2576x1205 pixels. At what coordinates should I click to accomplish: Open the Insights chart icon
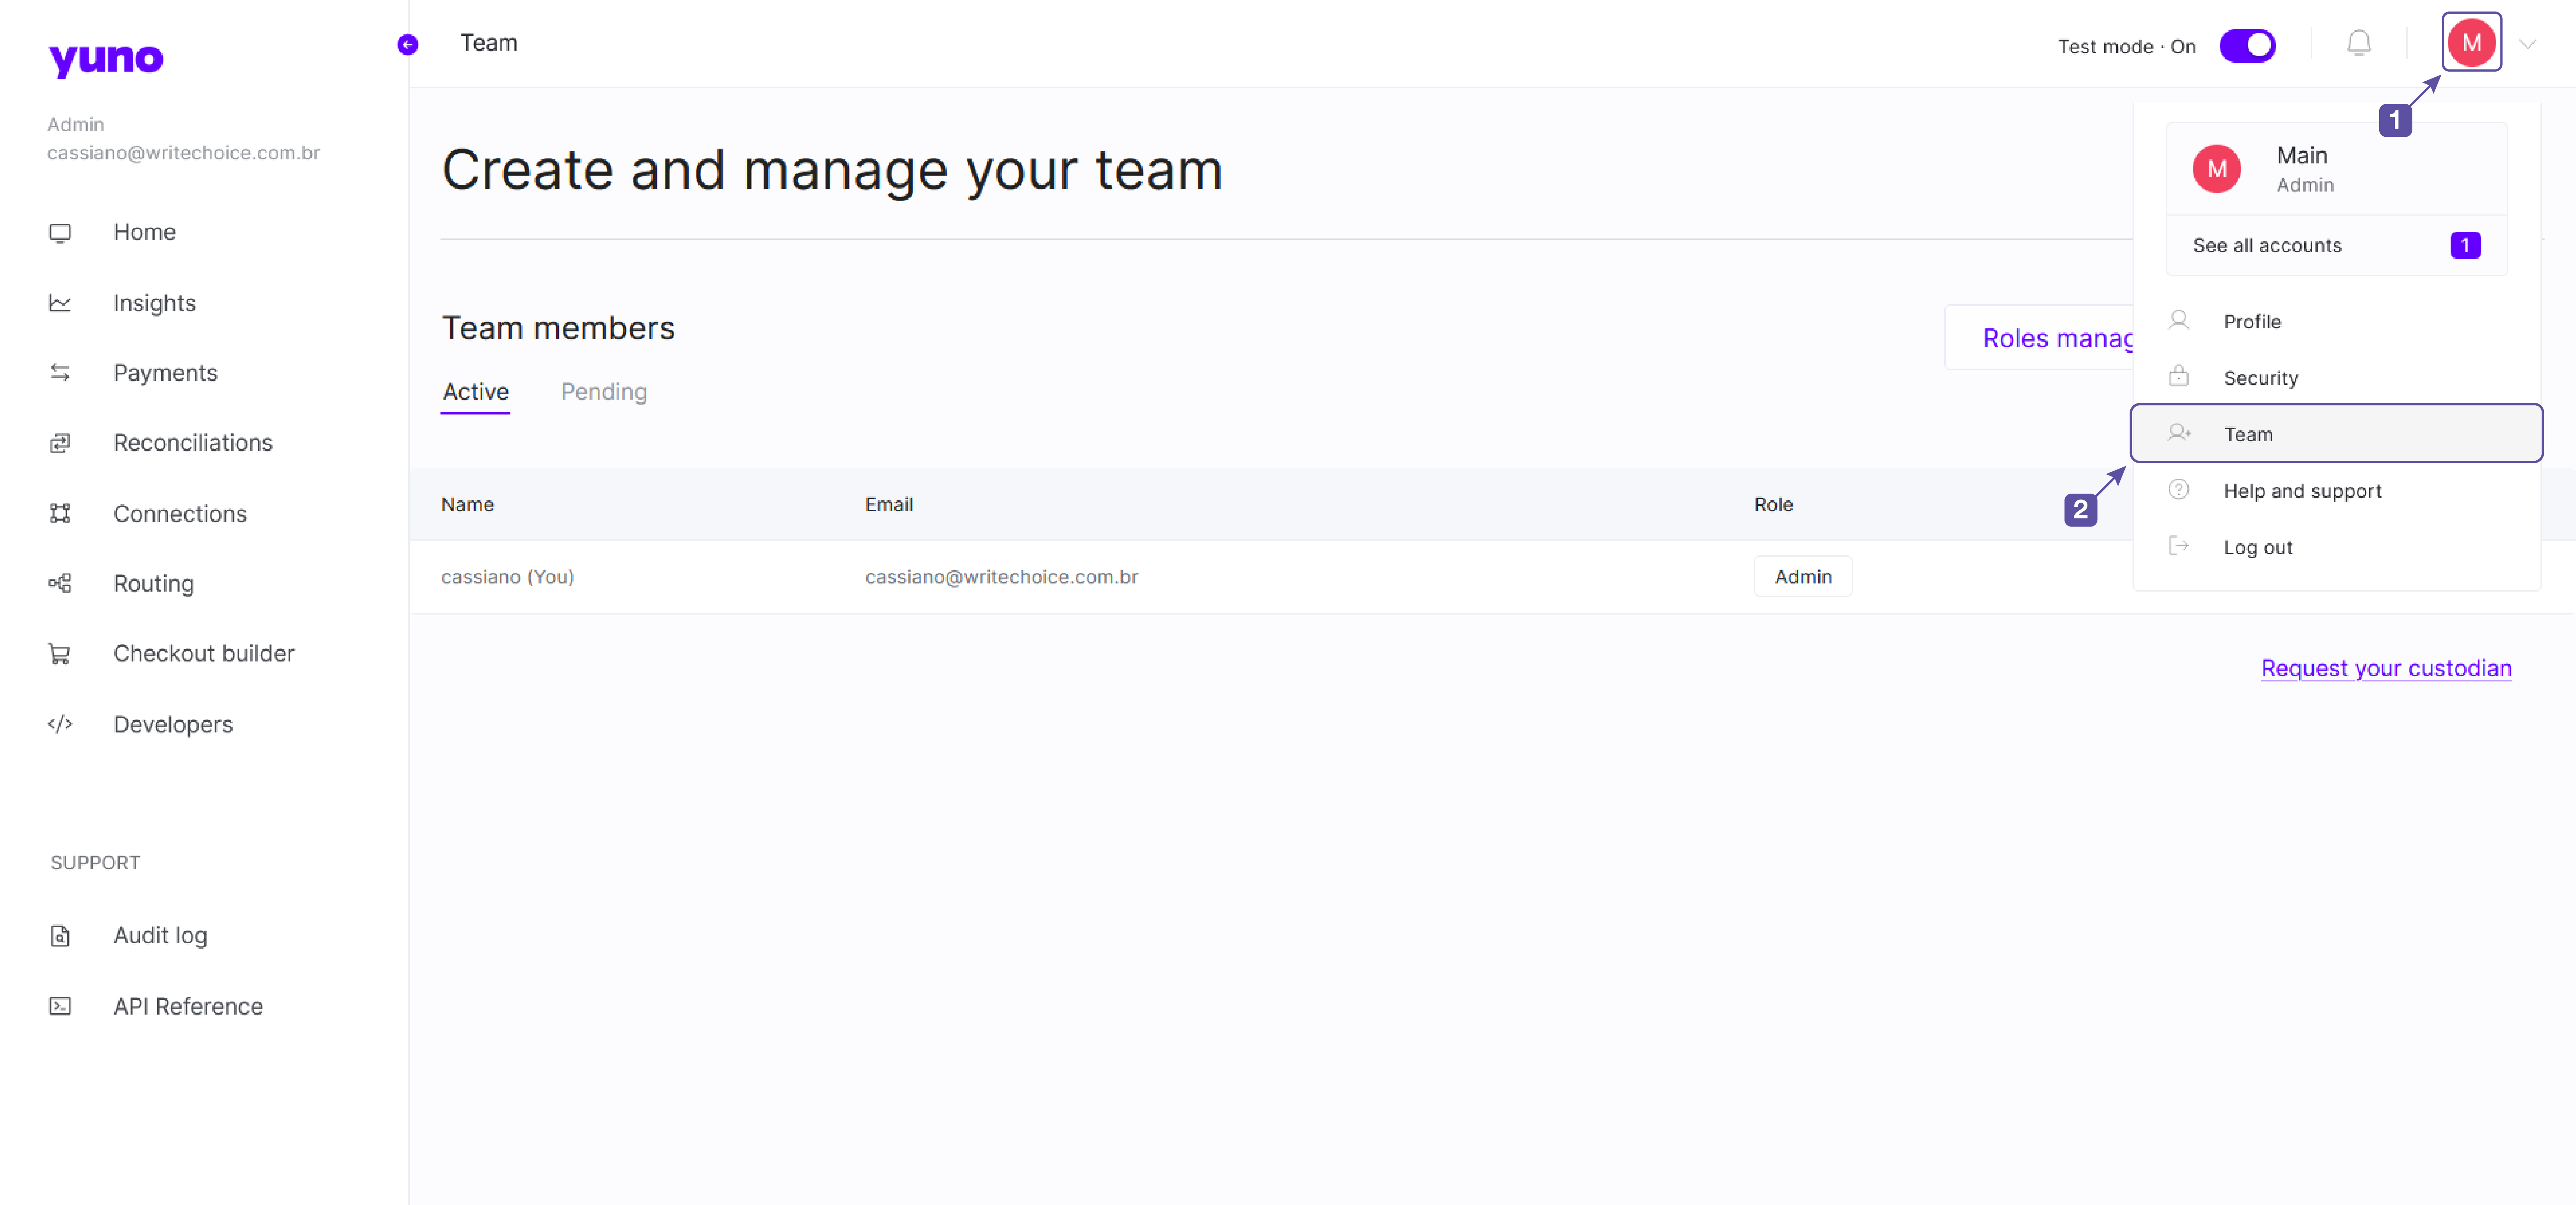(60, 303)
